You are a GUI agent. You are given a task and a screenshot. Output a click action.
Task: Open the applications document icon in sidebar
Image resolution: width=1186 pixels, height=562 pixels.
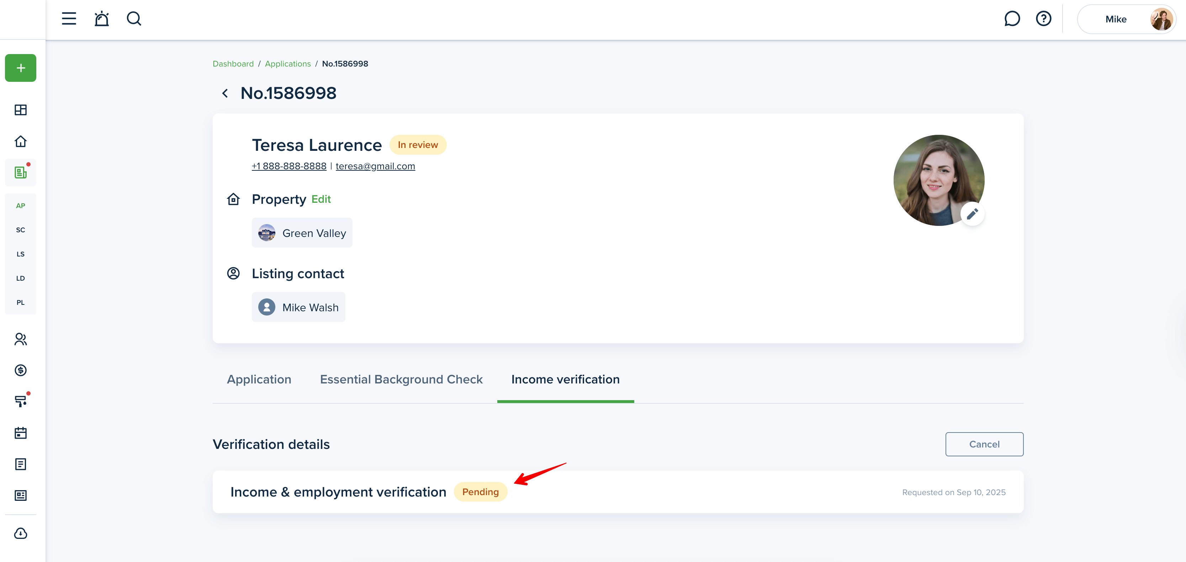coord(21,173)
